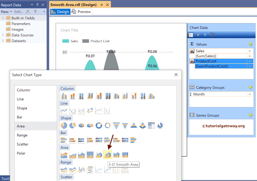Open the Month category group dropdown
Image resolution: width=257 pixels, height=181 pixels.
pyautogui.click(x=250, y=94)
